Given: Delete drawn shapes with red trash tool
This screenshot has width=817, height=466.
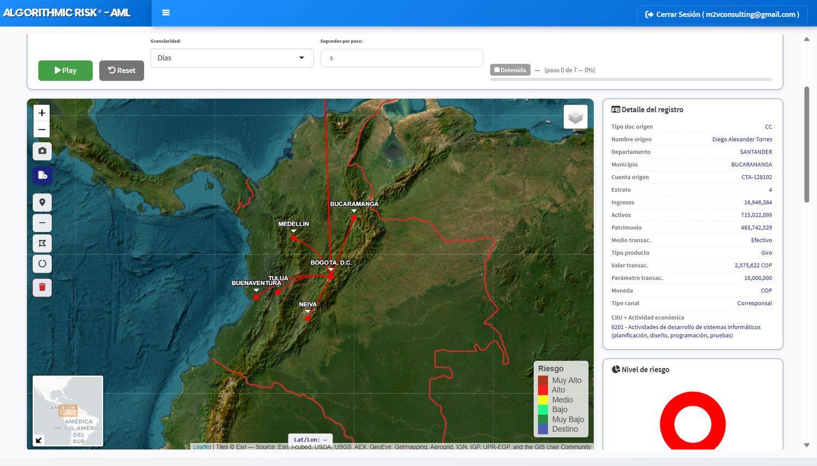Looking at the screenshot, I should point(42,287).
